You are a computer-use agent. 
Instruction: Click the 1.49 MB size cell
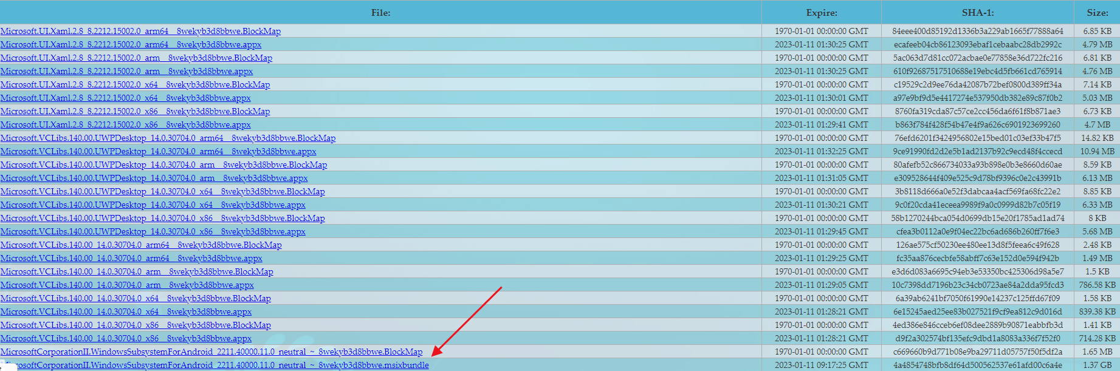coord(1098,258)
